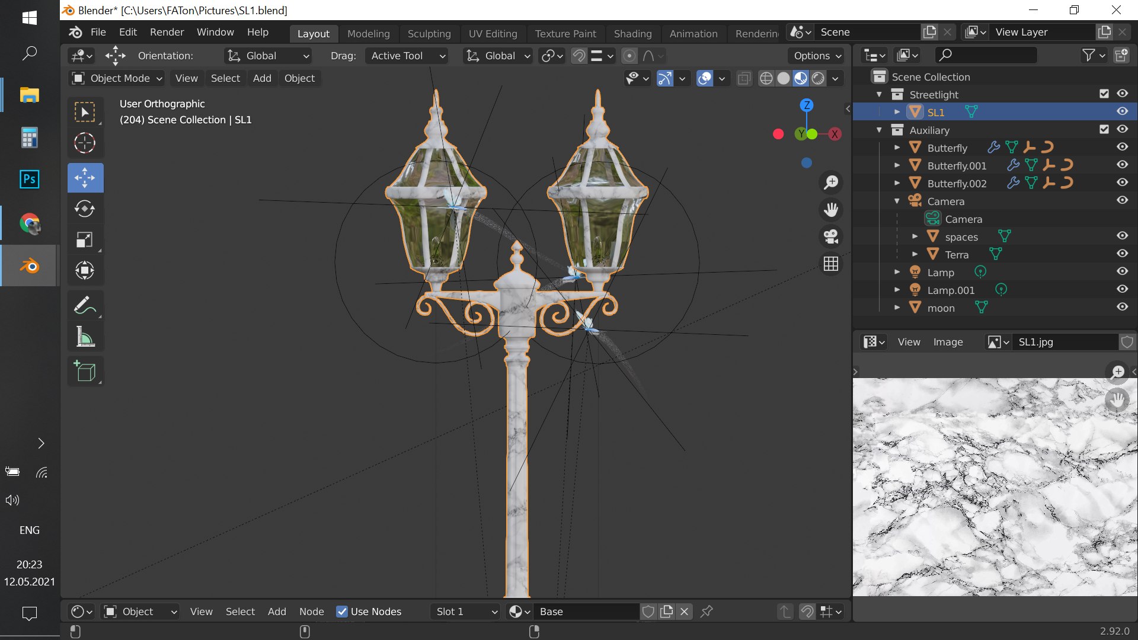
Task: Click the Z axis on navigation gizmo
Action: [807, 105]
